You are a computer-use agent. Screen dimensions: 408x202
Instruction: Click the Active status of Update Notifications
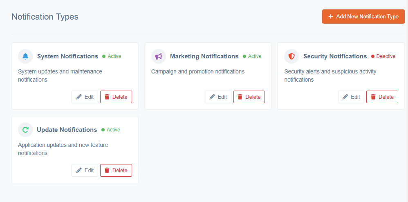pyautogui.click(x=111, y=130)
